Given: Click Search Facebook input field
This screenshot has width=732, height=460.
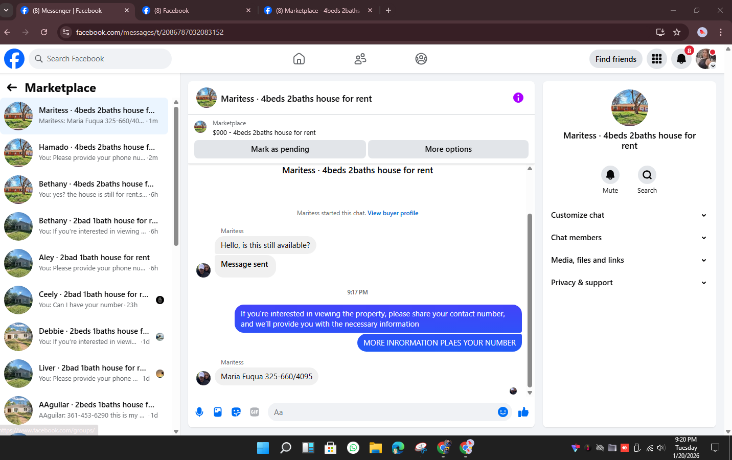Looking at the screenshot, I should tap(100, 59).
